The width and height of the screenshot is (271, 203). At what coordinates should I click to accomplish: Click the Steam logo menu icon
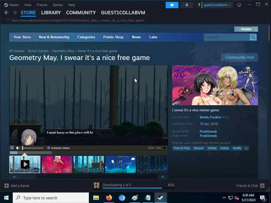(6, 5)
